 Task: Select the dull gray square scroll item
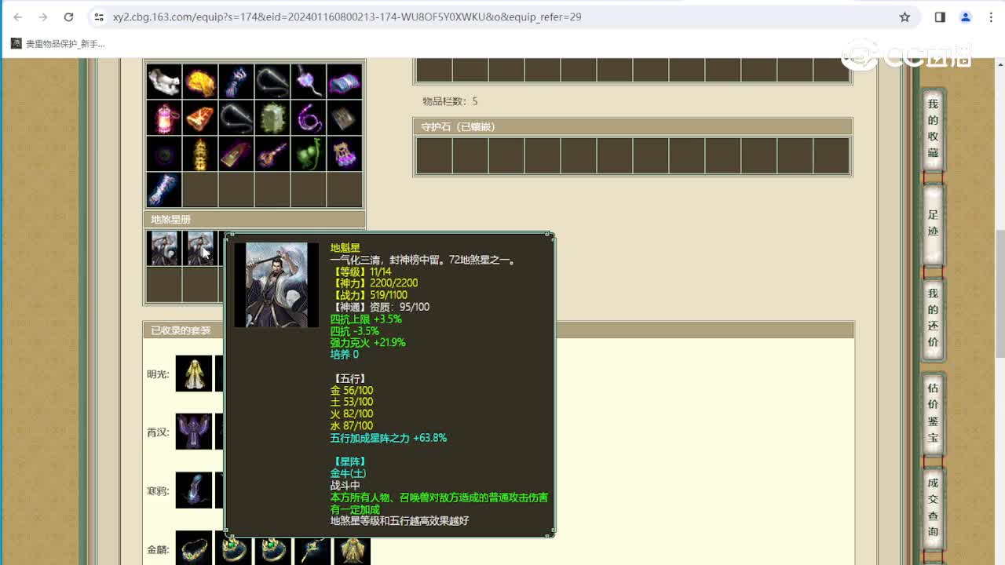coord(345,117)
